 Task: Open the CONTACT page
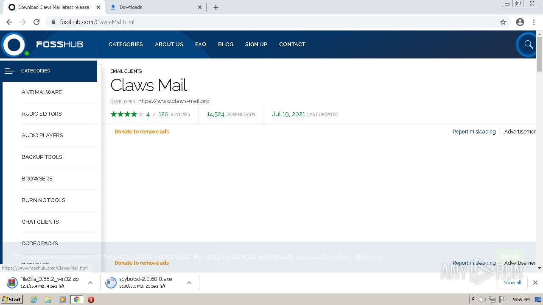(x=292, y=44)
